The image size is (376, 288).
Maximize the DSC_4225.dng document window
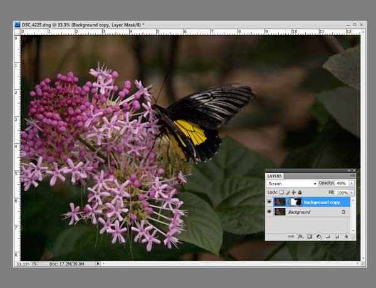[355, 24]
